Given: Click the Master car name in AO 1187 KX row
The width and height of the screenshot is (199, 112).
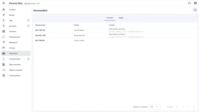Looking at the screenshot, I should point(79,30).
